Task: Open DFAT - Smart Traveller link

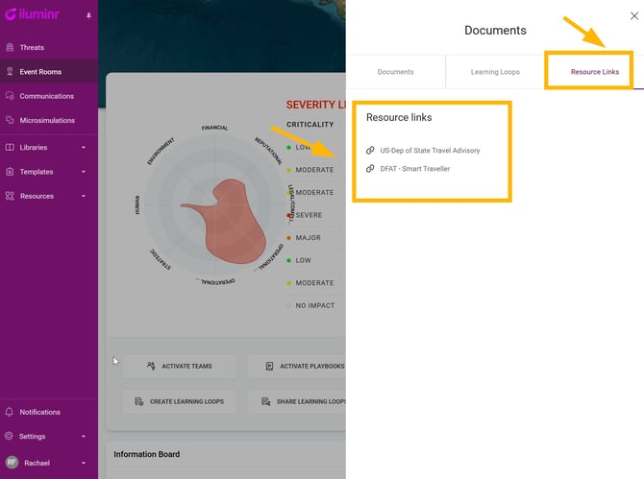Action: [x=414, y=169]
